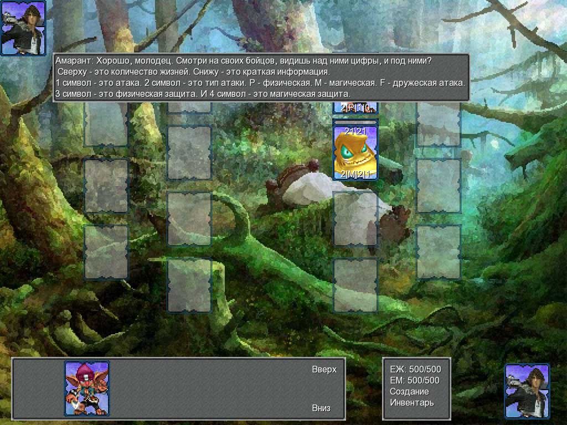Click the ЕЖ: 500/500 life energy readout
This screenshot has height=425, width=567.
click(x=415, y=369)
